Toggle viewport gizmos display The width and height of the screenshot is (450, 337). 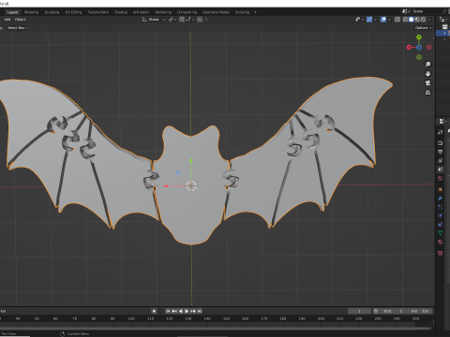[369, 20]
